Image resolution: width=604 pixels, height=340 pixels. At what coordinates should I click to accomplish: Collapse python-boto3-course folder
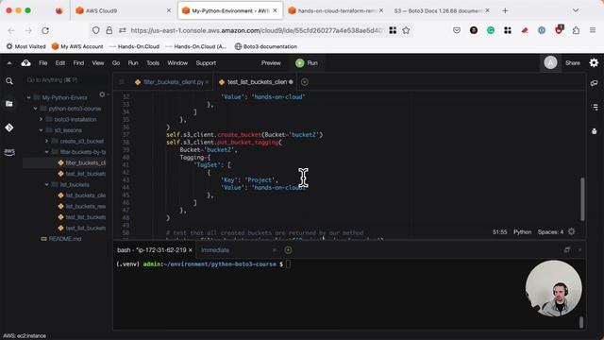[x=36, y=109]
